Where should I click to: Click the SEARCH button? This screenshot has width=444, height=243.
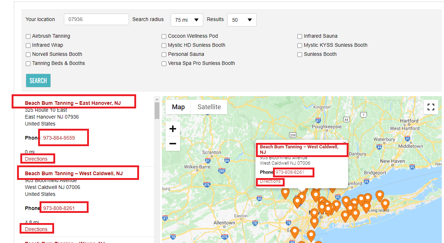38,81
